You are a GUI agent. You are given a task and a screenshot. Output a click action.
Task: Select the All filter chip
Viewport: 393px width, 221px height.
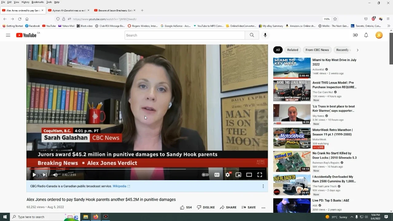point(278,50)
